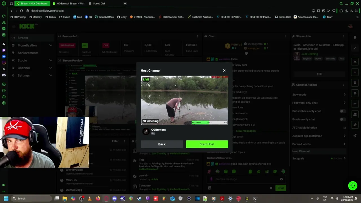Viewport: 361px width, 203px height.
Task: Show more bookmarks via overflow chevron
Action: [357, 17]
